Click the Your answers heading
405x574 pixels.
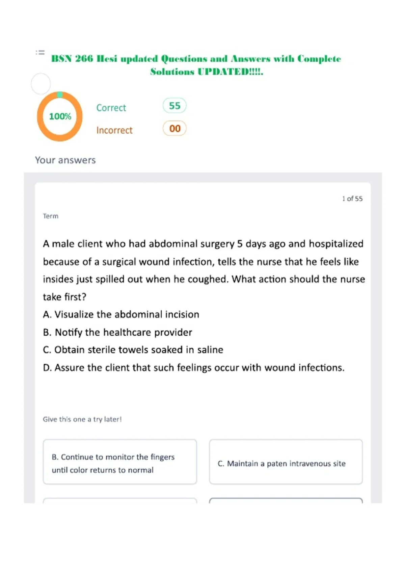pyautogui.click(x=65, y=160)
